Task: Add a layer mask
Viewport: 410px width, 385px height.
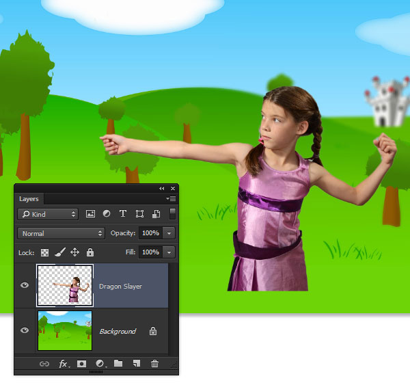Action: [x=81, y=364]
